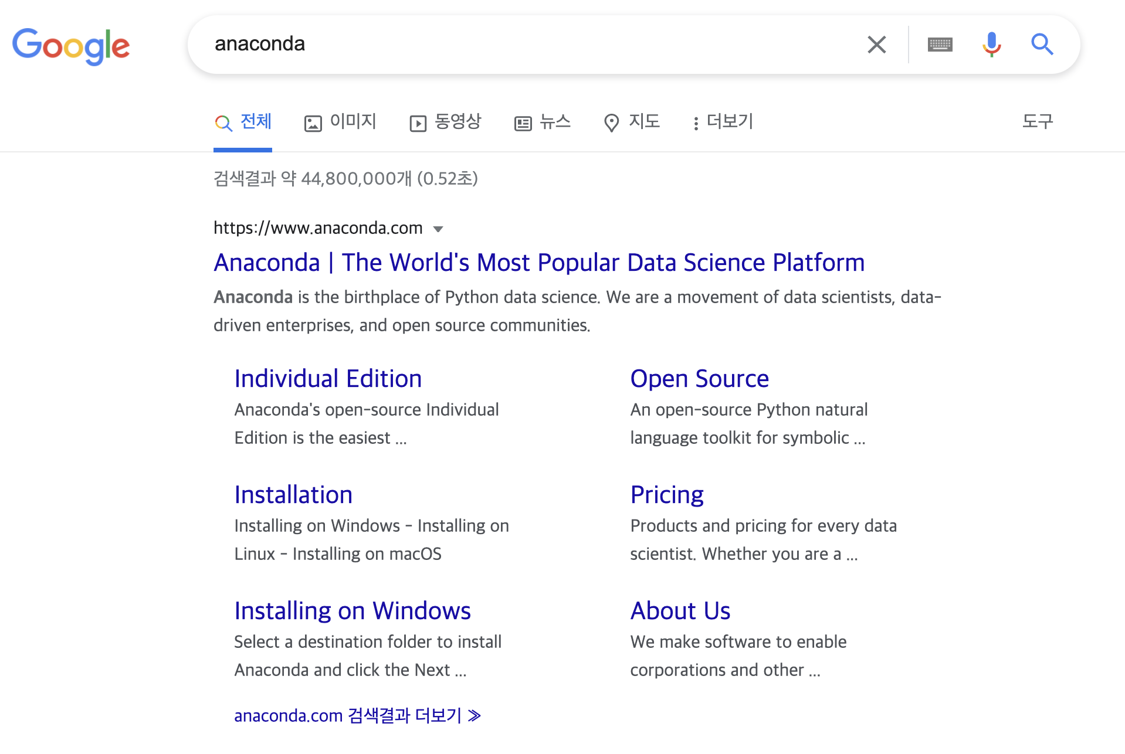
Task: Open the Pricing sitelink
Action: (x=667, y=495)
